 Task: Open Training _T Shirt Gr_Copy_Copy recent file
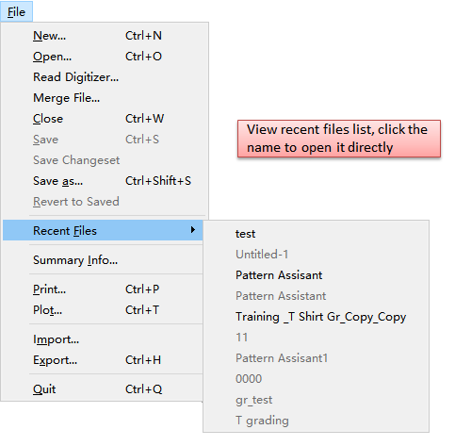click(316, 317)
